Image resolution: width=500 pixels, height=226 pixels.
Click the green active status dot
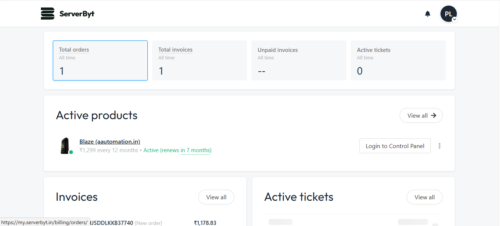coord(71,152)
